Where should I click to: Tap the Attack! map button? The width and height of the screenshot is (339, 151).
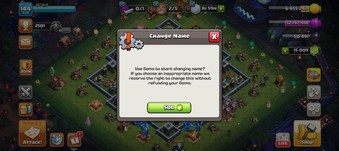tap(32, 133)
